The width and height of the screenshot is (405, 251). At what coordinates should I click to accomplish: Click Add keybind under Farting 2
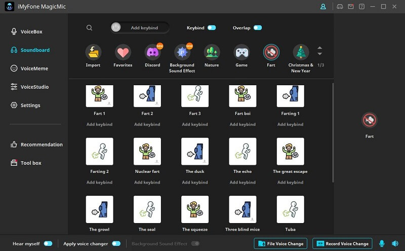(99, 182)
